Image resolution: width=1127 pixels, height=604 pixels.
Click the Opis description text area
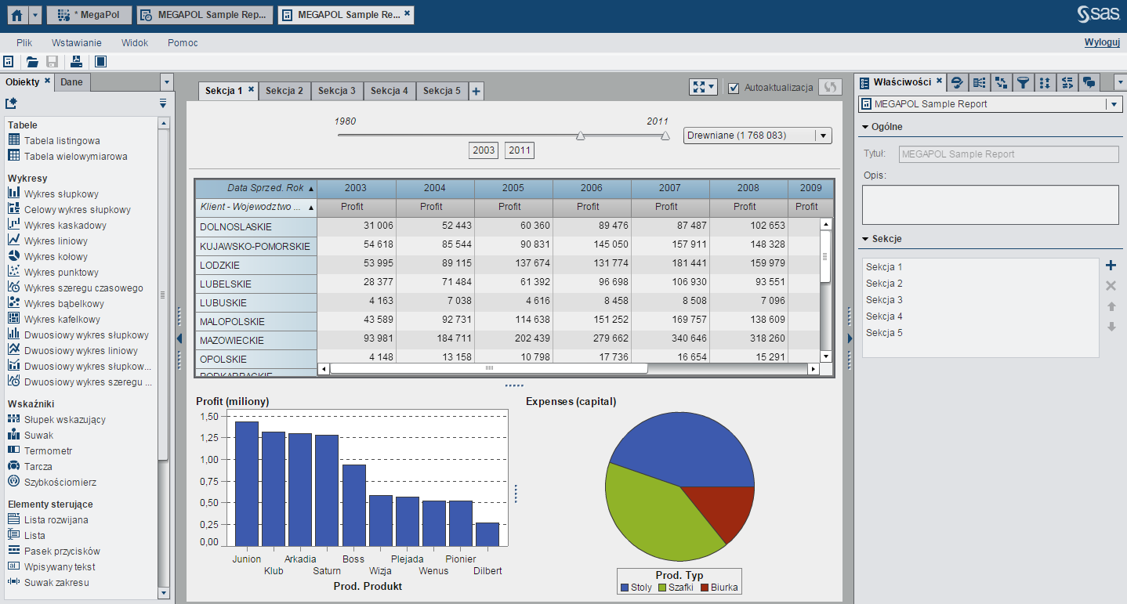[991, 204]
